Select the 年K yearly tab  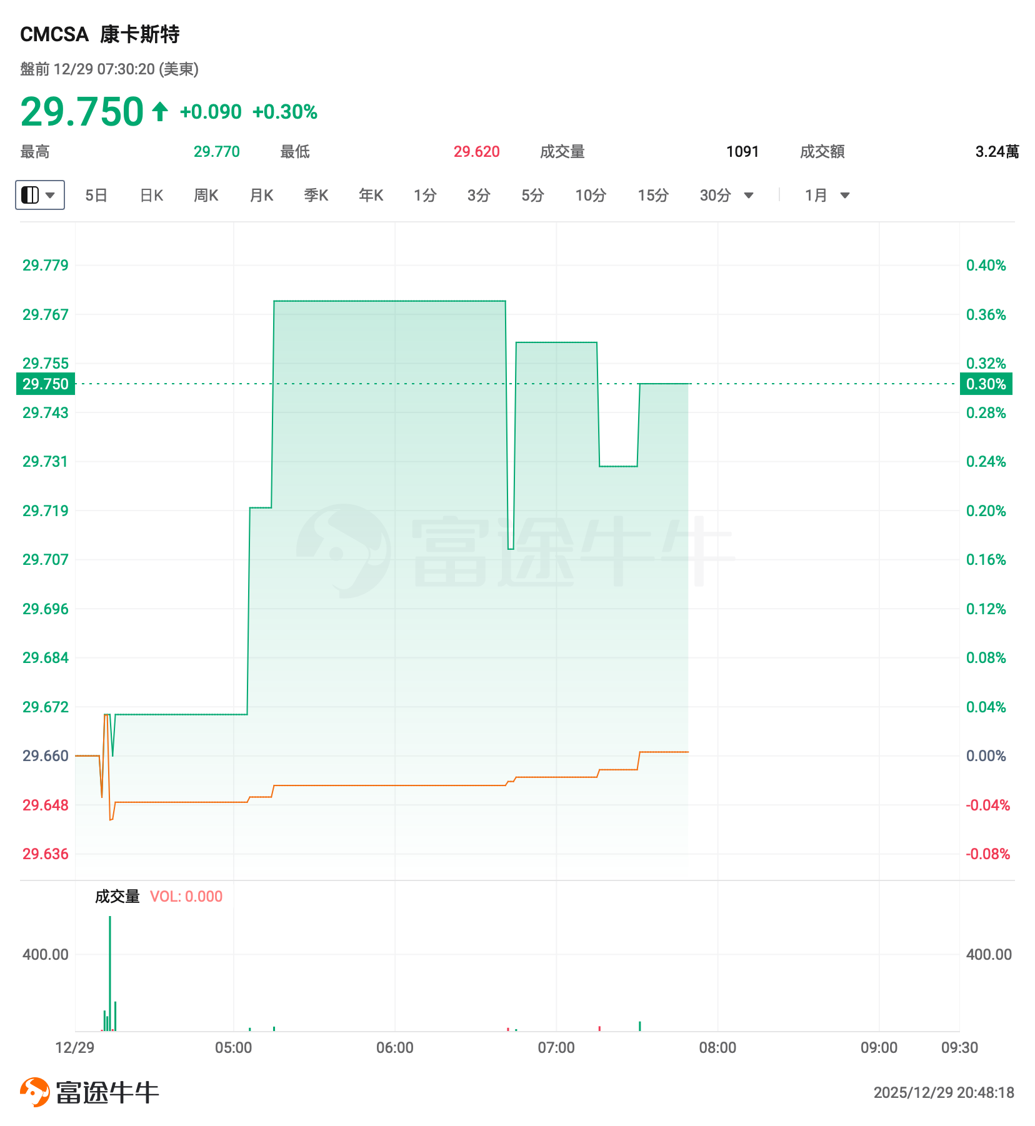371,196
